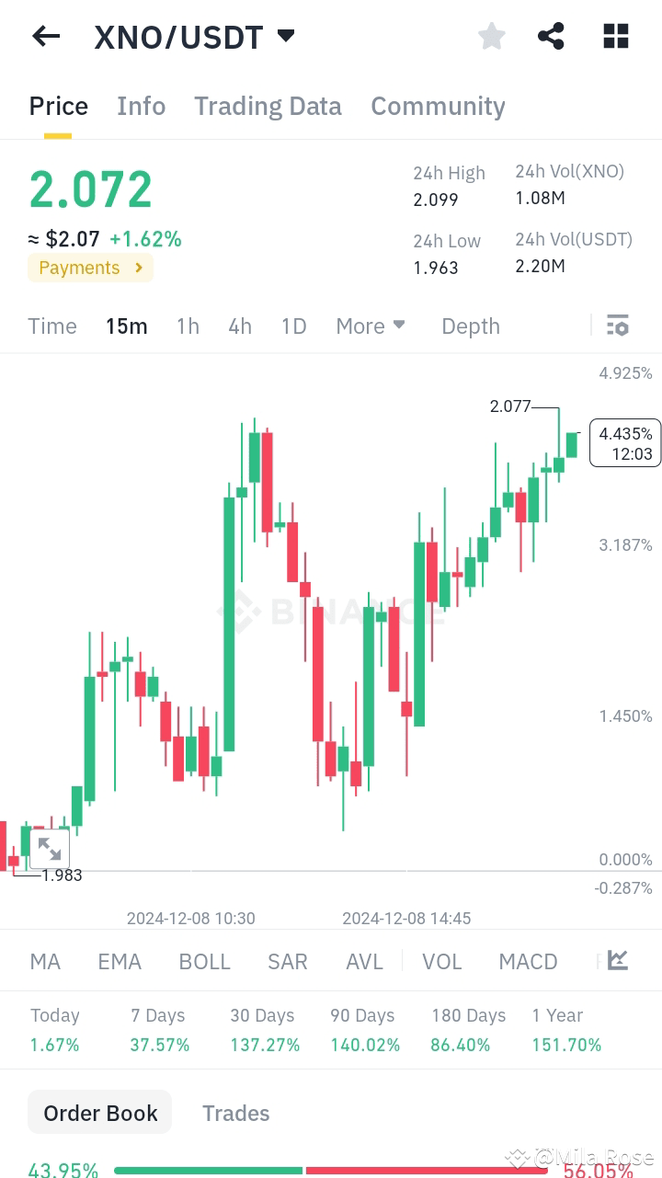Select the EMA indicator label
Screen dimensions: 662x1178
pos(120,960)
